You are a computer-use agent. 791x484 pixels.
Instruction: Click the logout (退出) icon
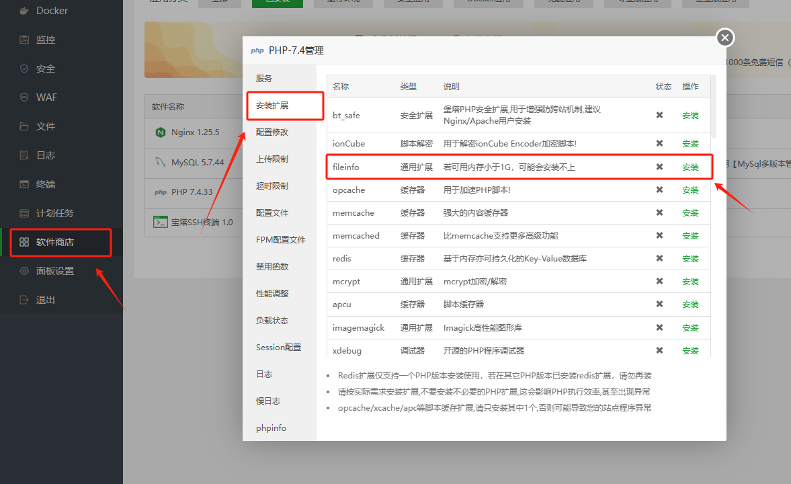[x=24, y=300]
